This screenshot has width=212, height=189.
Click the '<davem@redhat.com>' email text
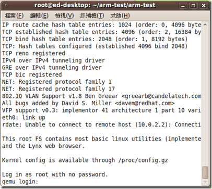pos(145,103)
